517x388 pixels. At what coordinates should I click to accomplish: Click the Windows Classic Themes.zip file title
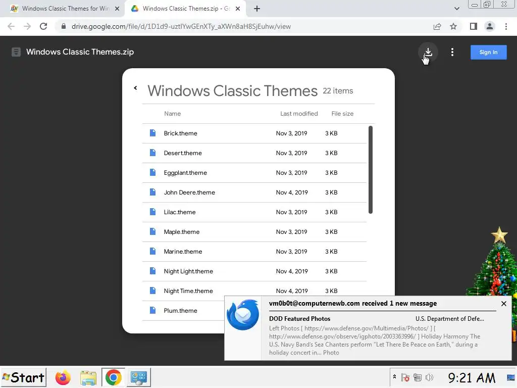80,52
